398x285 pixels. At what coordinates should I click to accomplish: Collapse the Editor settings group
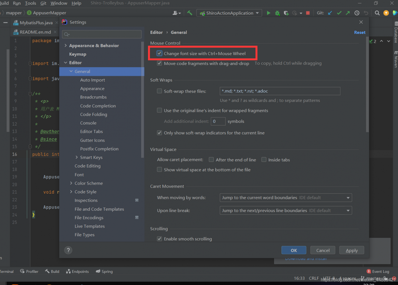pyautogui.click(x=66, y=62)
